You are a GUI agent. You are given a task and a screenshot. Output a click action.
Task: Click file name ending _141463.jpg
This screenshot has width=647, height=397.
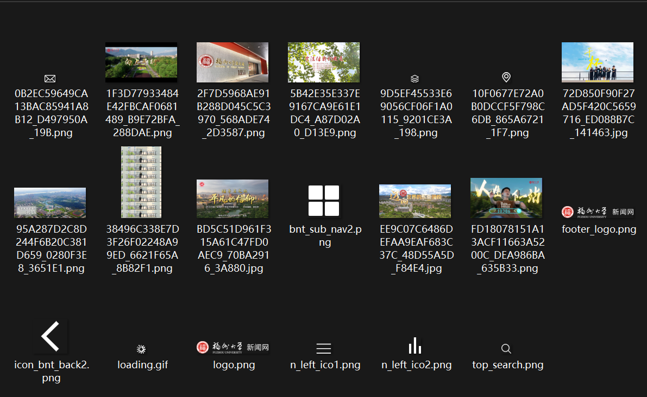coord(599,113)
